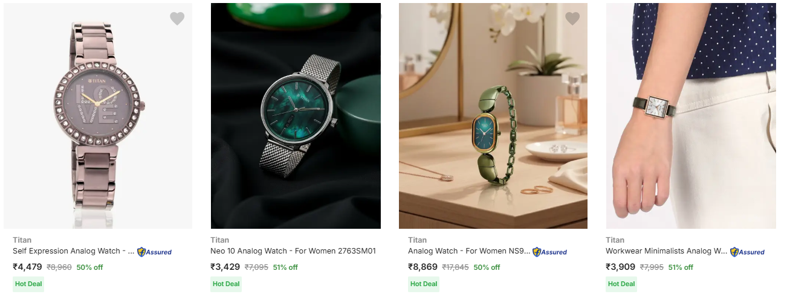Click Assured badge beside Workwear Minimalists watch

click(x=748, y=252)
